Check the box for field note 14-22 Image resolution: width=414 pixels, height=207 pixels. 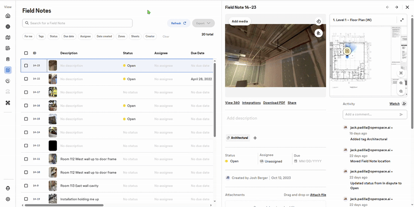point(26,79)
